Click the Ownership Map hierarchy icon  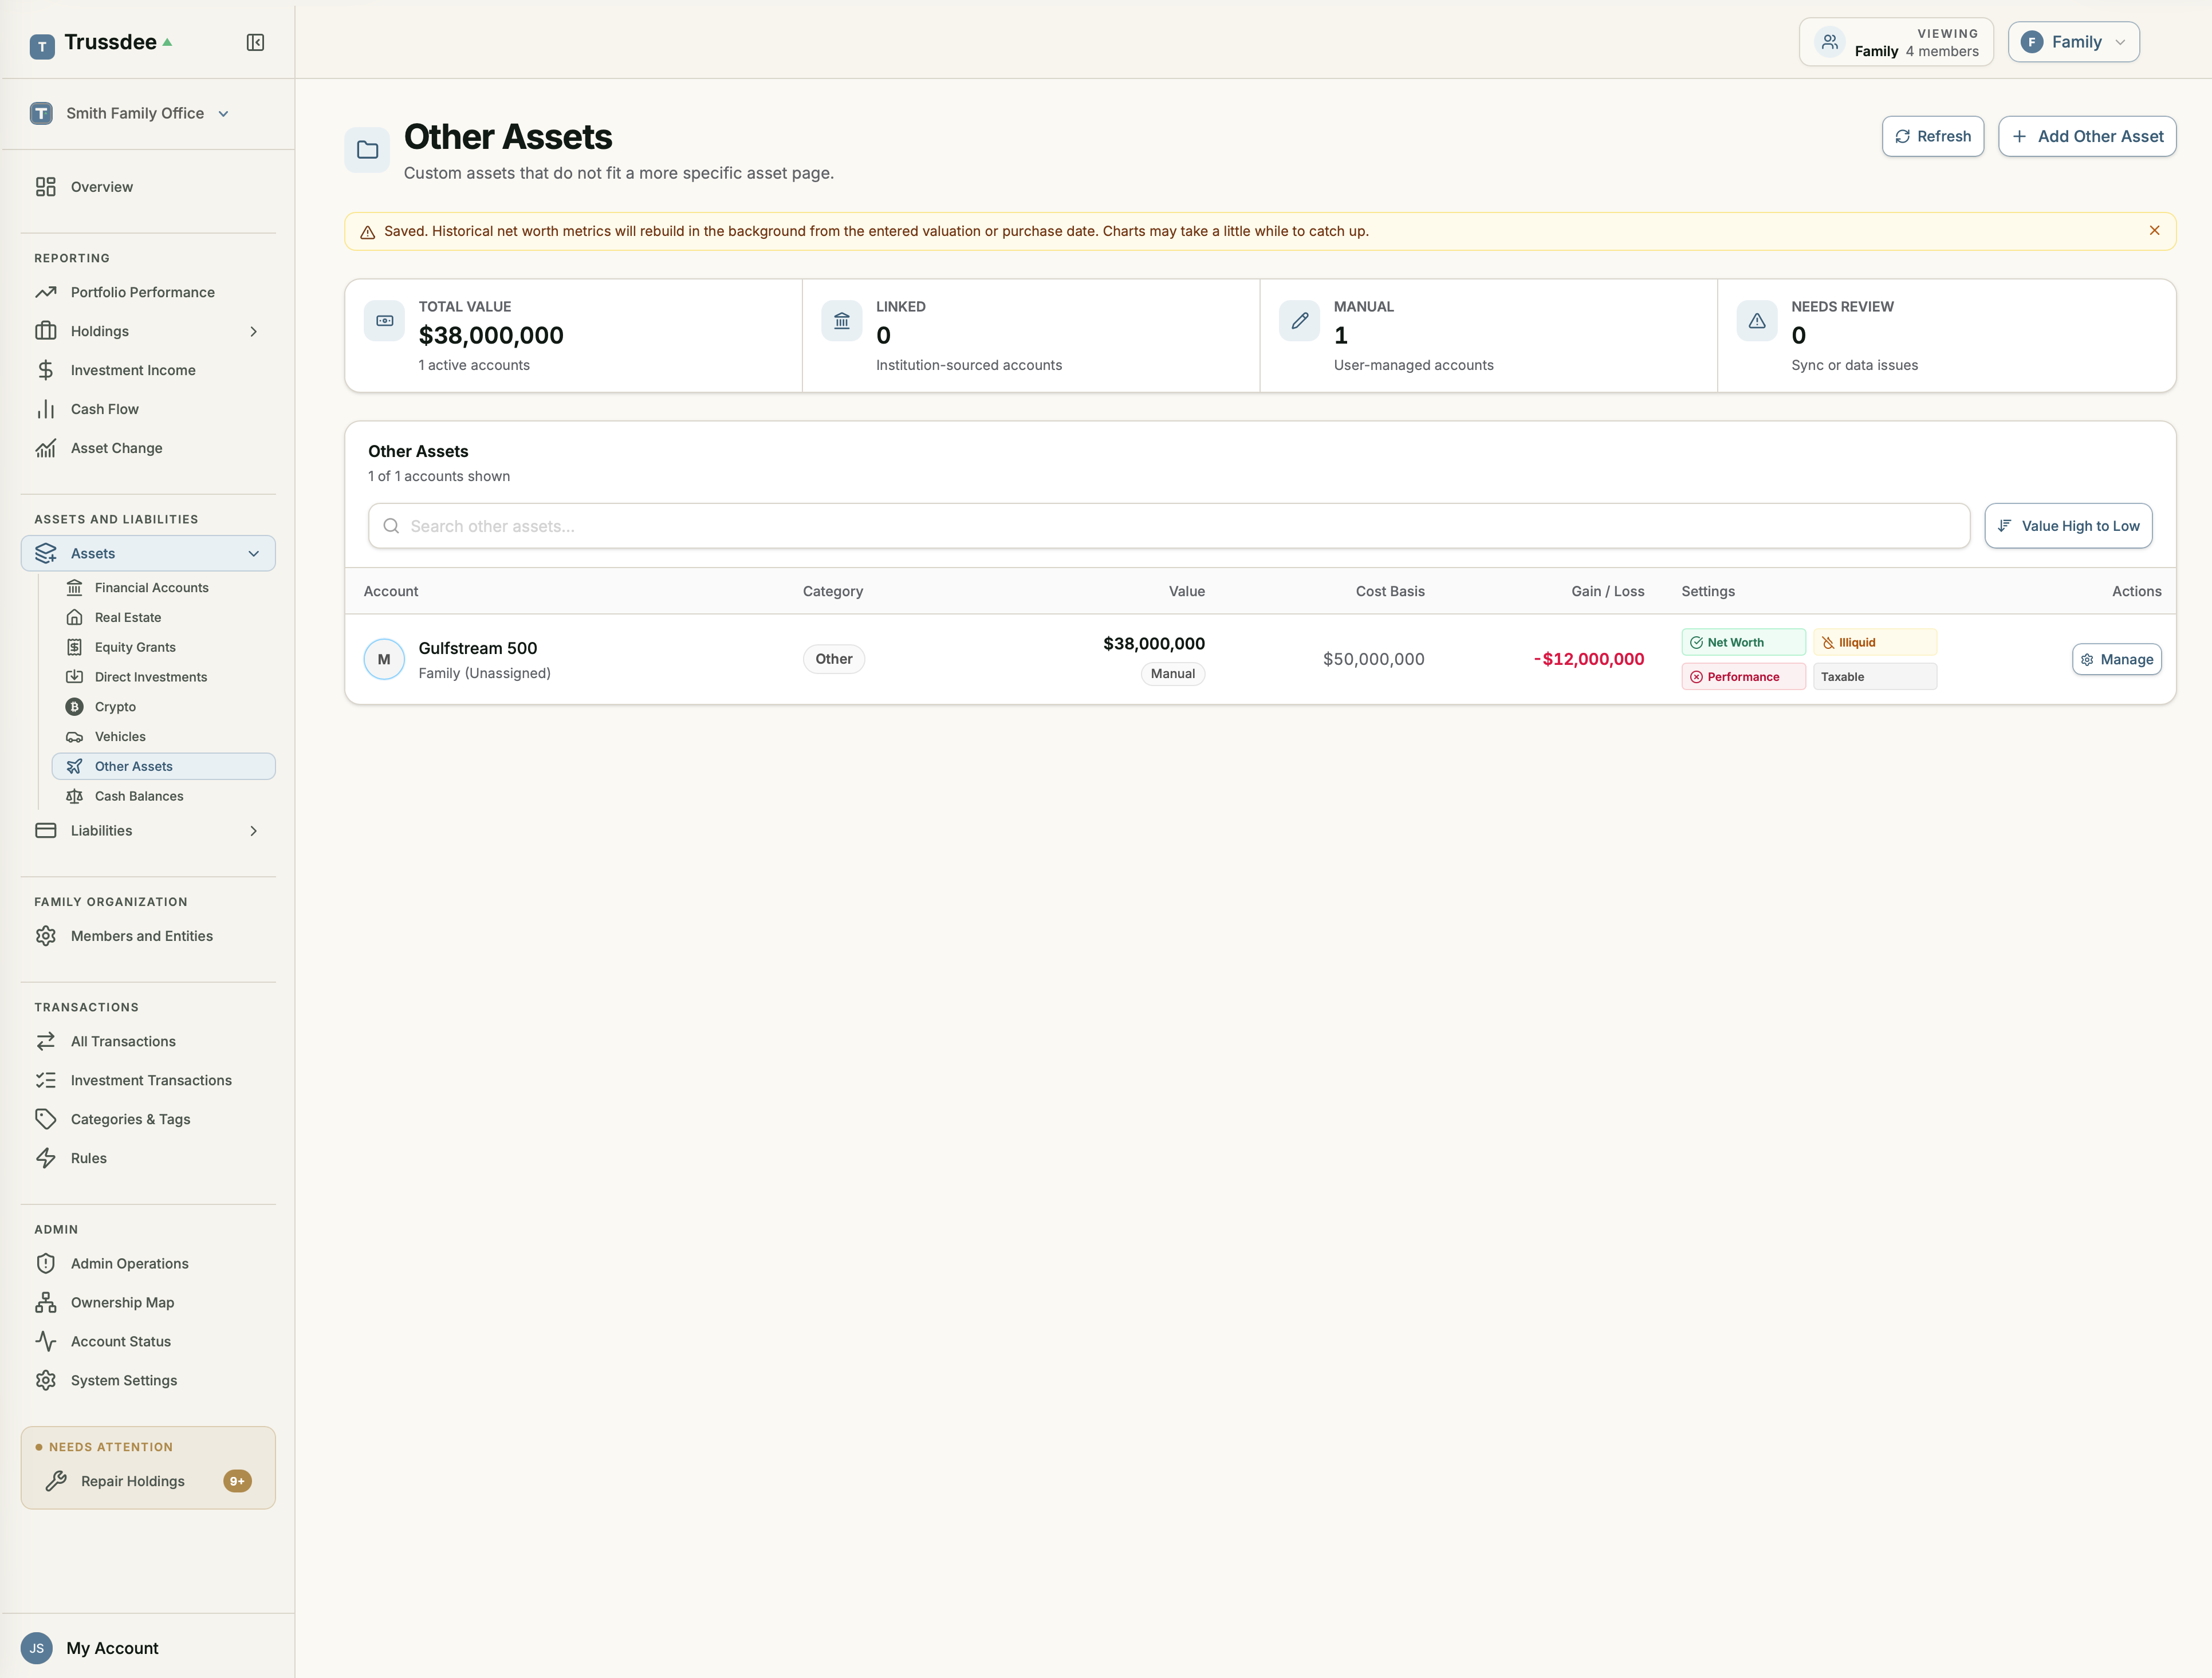click(46, 1302)
